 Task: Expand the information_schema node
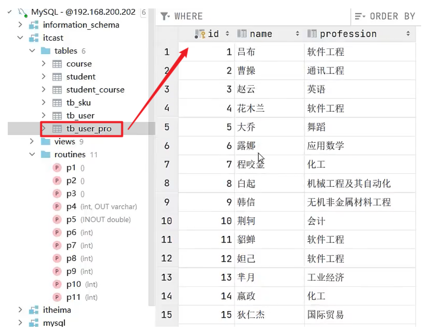coord(20,25)
